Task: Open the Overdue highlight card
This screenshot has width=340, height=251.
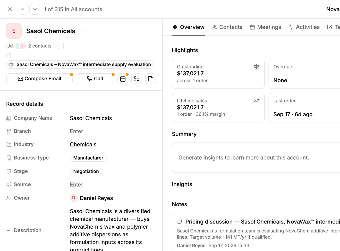Action: (304, 74)
